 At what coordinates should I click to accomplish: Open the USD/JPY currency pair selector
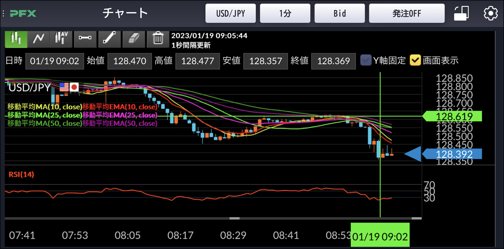pos(230,13)
